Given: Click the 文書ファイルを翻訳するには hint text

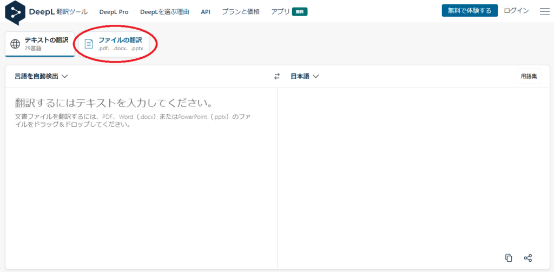Looking at the screenshot, I should point(133,120).
